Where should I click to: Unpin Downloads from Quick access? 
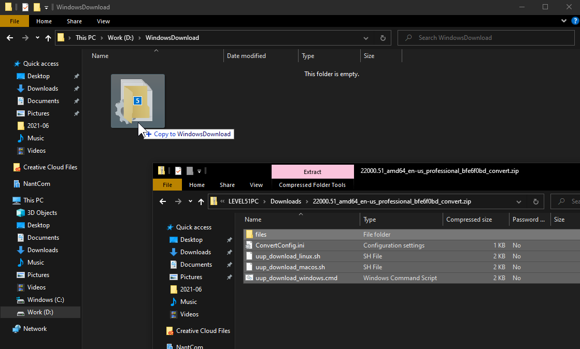click(x=76, y=88)
